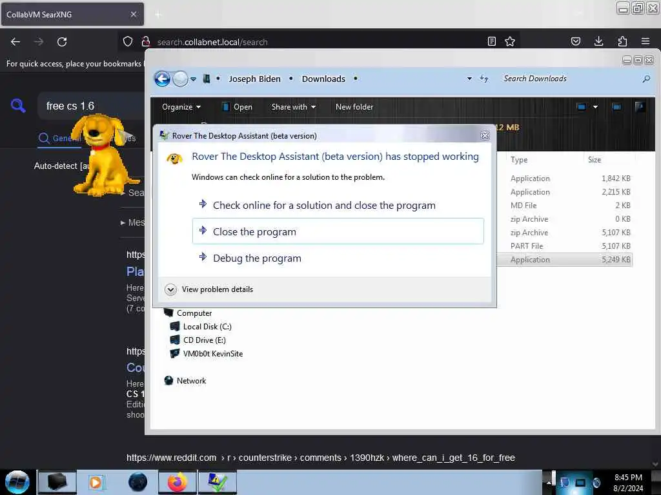This screenshot has height=495, width=661.
Task: Open CD Drive (E:) in tree
Action: point(198,340)
